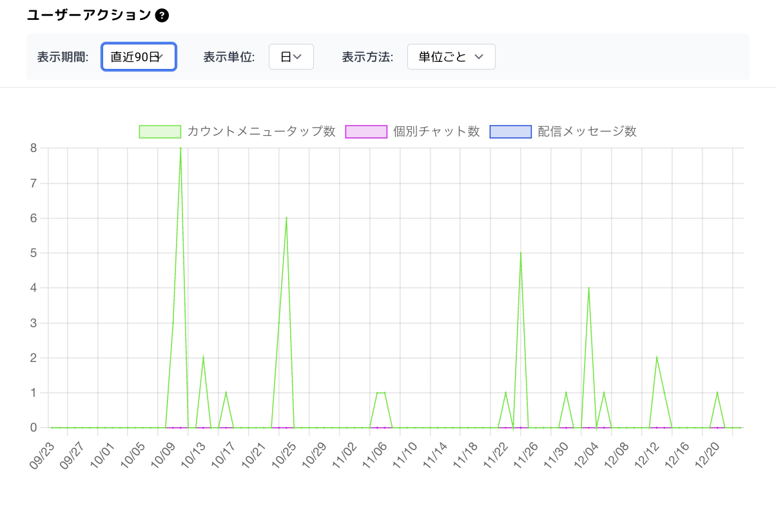Click the blue 配信メッセージ数 legend box
The height and width of the screenshot is (523, 776).
pos(510,131)
